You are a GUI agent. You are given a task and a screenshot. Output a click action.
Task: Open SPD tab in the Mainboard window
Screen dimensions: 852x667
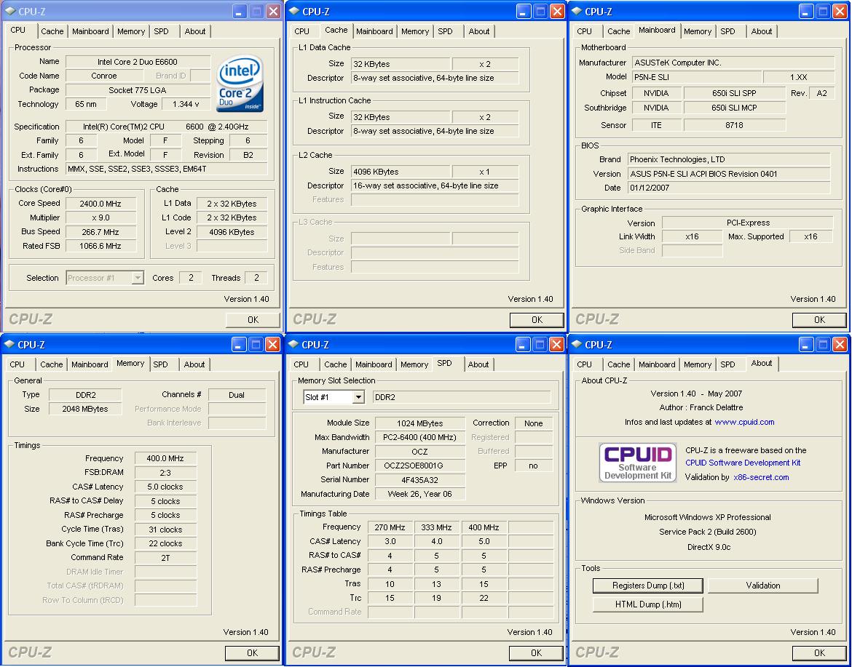727,31
